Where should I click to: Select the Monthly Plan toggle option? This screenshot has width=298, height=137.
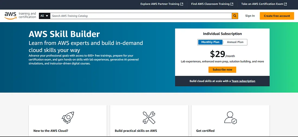210,42
